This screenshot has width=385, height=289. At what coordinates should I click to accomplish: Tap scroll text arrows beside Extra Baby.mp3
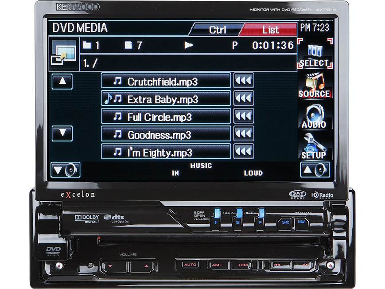[x=244, y=98]
